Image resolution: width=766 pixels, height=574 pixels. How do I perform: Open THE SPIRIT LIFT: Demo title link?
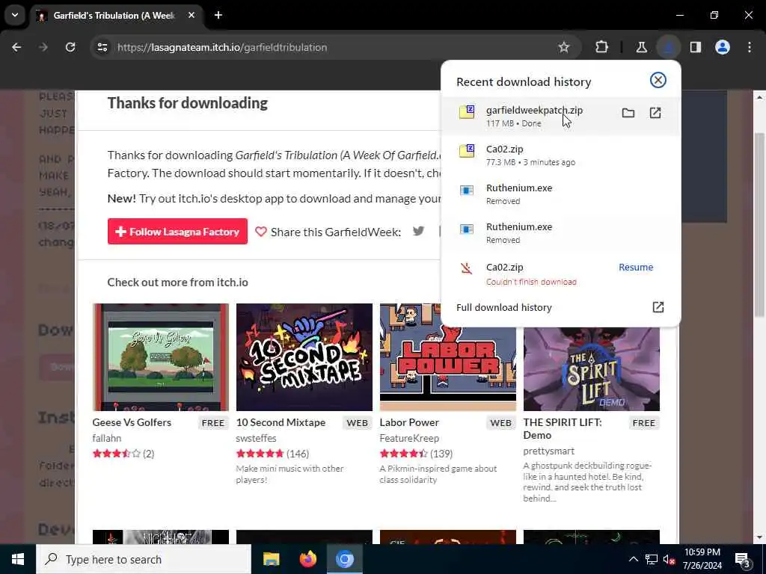[563, 428]
